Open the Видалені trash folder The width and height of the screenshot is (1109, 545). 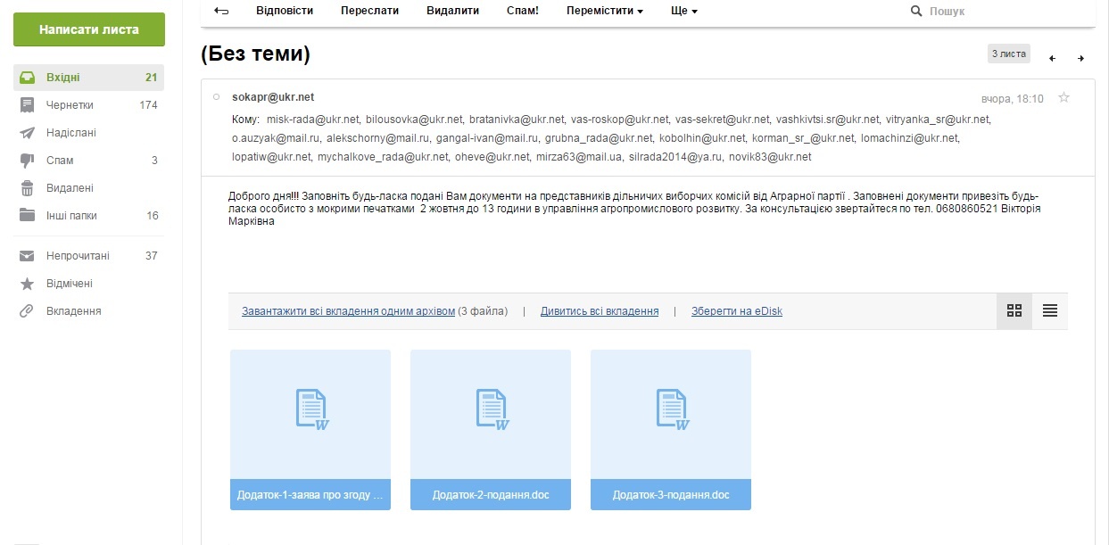[70, 188]
